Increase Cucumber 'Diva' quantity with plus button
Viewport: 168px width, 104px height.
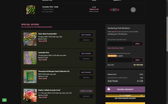[118, 10]
